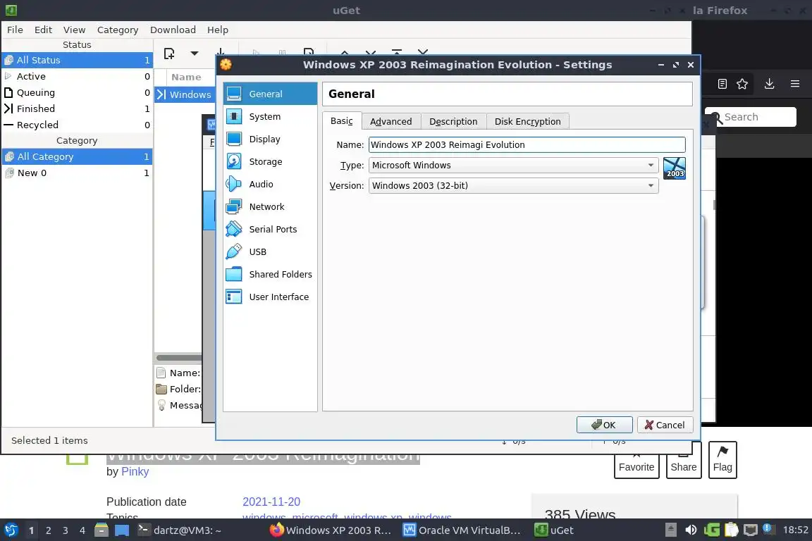Screen dimensions: 812x541
Task: Expand the Type combo box
Action: coord(513,165)
